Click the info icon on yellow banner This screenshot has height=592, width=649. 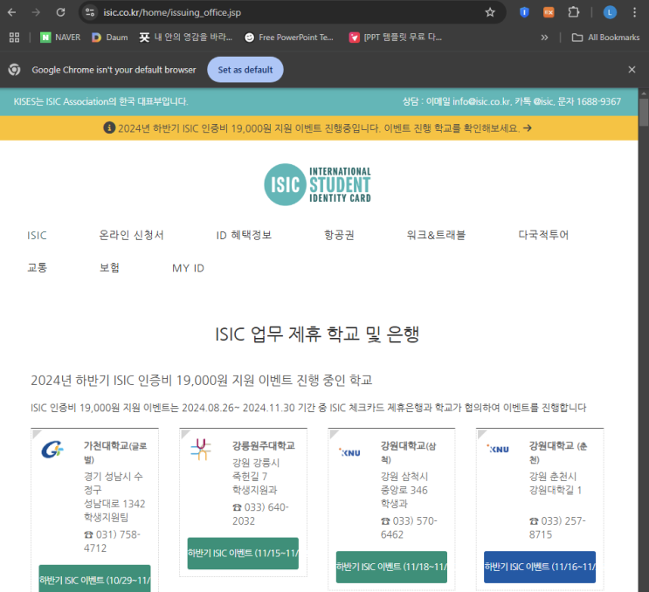109,127
